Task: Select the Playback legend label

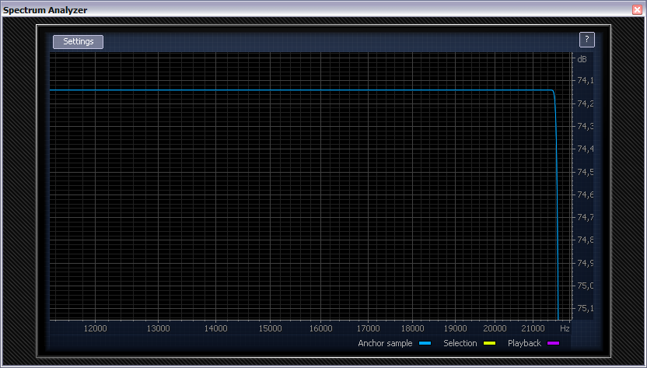Action: (524, 343)
